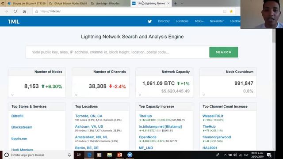This screenshot has width=283, height=159.
Task: Expand the Node Countdown card chevron
Action: click(203, 95)
